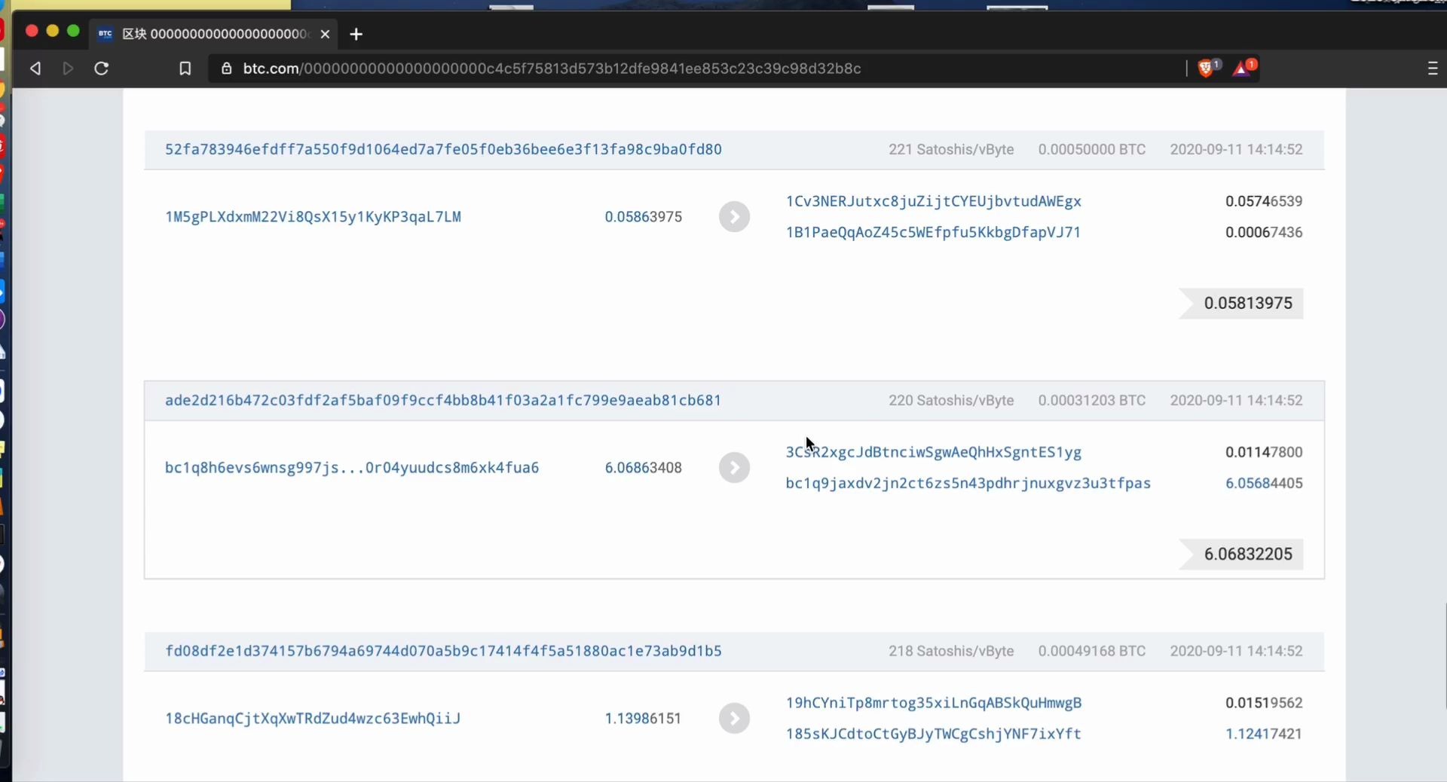The height and width of the screenshot is (782, 1447).
Task: Click fee 0.00049168 BTC
Action: [x=1092, y=651]
